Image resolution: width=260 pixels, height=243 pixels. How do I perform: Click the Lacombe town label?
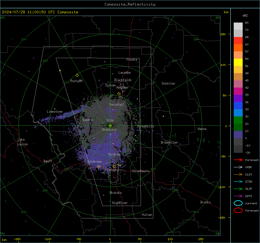tap(125, 73)
